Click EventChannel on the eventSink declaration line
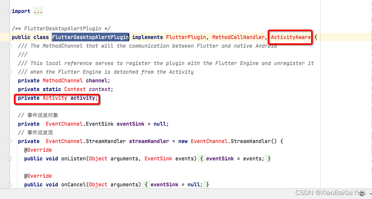Screen dimensions: 372x199 point(64,124)
